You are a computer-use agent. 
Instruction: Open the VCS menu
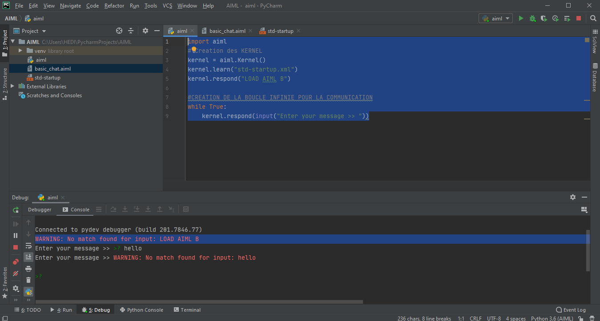click(x=167, y=6)
